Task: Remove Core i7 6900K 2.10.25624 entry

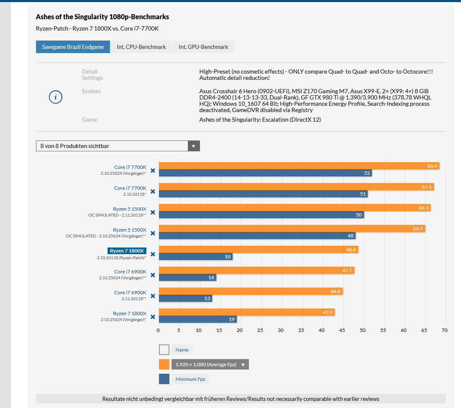Action: coord(153,275)
